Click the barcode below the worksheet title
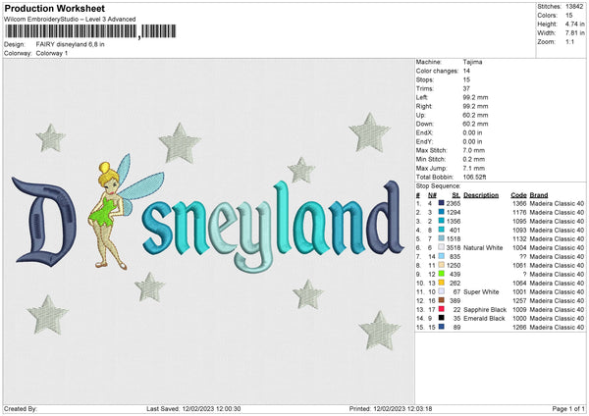Screen dimensions: 589x416 [x=90, y=31]
